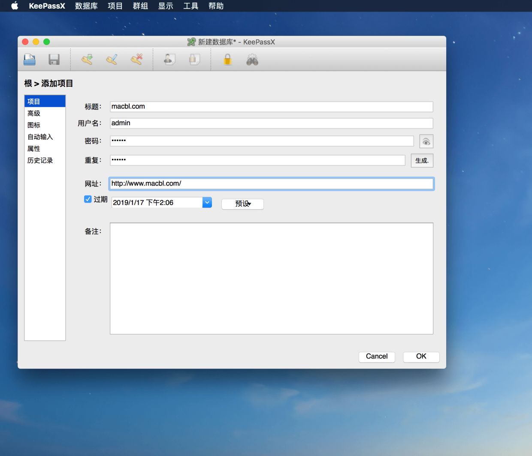Click the 密码 password field

coord(262,141)
